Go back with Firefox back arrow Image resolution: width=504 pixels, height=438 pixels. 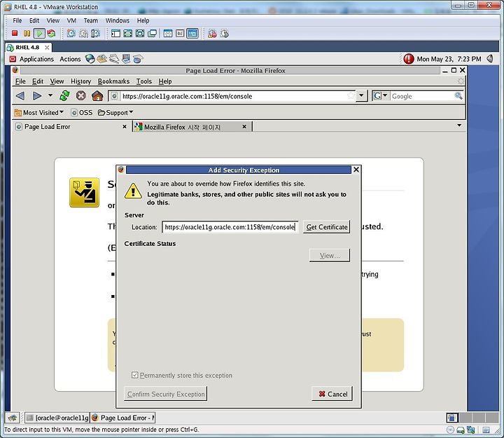coord(20,96)
